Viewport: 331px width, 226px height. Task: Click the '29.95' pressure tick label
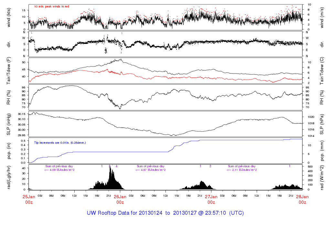(x=22, y=135)
